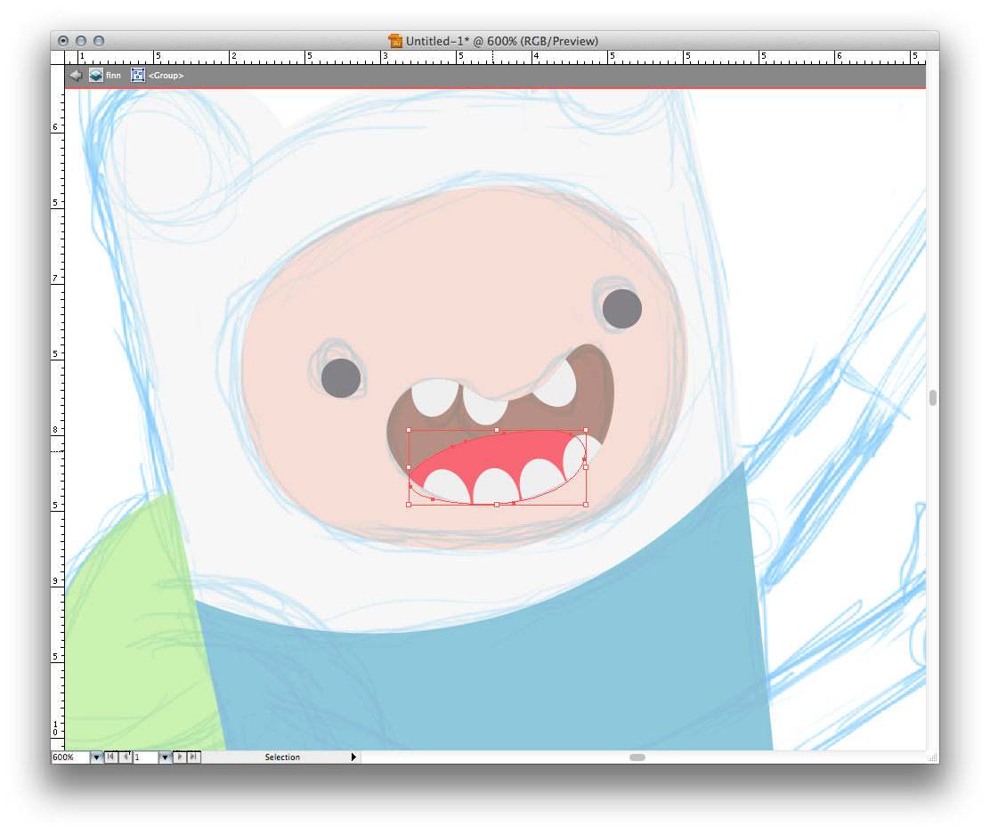Go to the first artboard
This screenshot has width=990, height=834.
(x=110, y=757)
